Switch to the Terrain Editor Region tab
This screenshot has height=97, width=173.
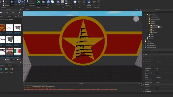10,65
